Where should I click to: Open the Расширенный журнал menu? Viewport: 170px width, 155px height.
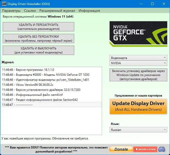pyautogui.click(x=57, y=11)
